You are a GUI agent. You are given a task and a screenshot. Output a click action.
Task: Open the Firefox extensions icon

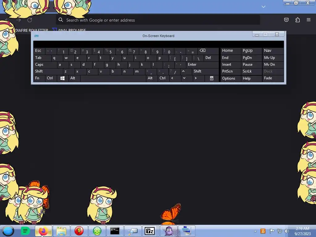pos(297,20)
